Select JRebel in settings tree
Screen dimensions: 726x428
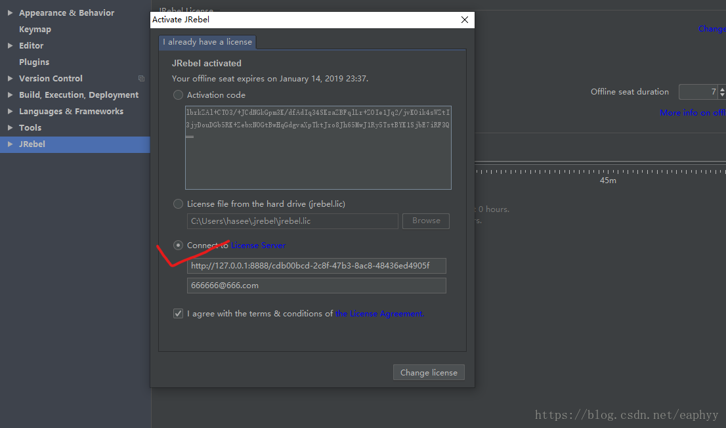(32, 144)
